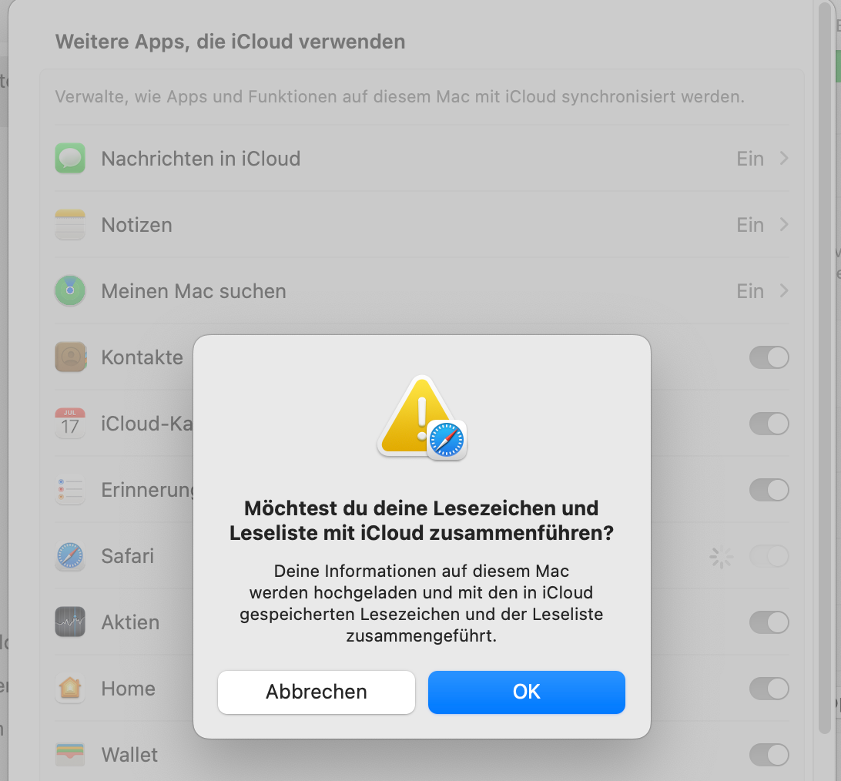Toggle the Aktien sync switch
This screenshot has height=781, width=841.
point(769,622)
